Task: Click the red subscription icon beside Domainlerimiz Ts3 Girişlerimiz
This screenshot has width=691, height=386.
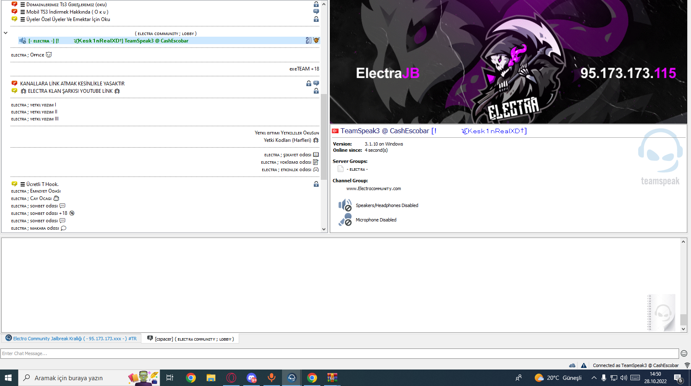Action: pos(14,4)
